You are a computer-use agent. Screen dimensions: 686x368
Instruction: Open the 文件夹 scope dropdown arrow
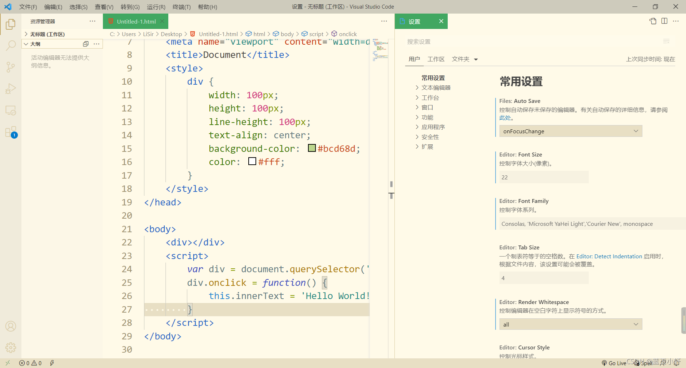coord(476,59)
